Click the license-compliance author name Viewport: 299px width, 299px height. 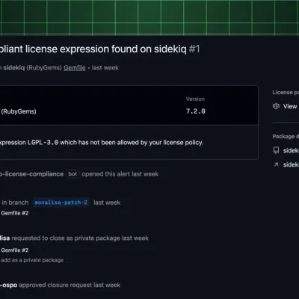click(31, 174)
